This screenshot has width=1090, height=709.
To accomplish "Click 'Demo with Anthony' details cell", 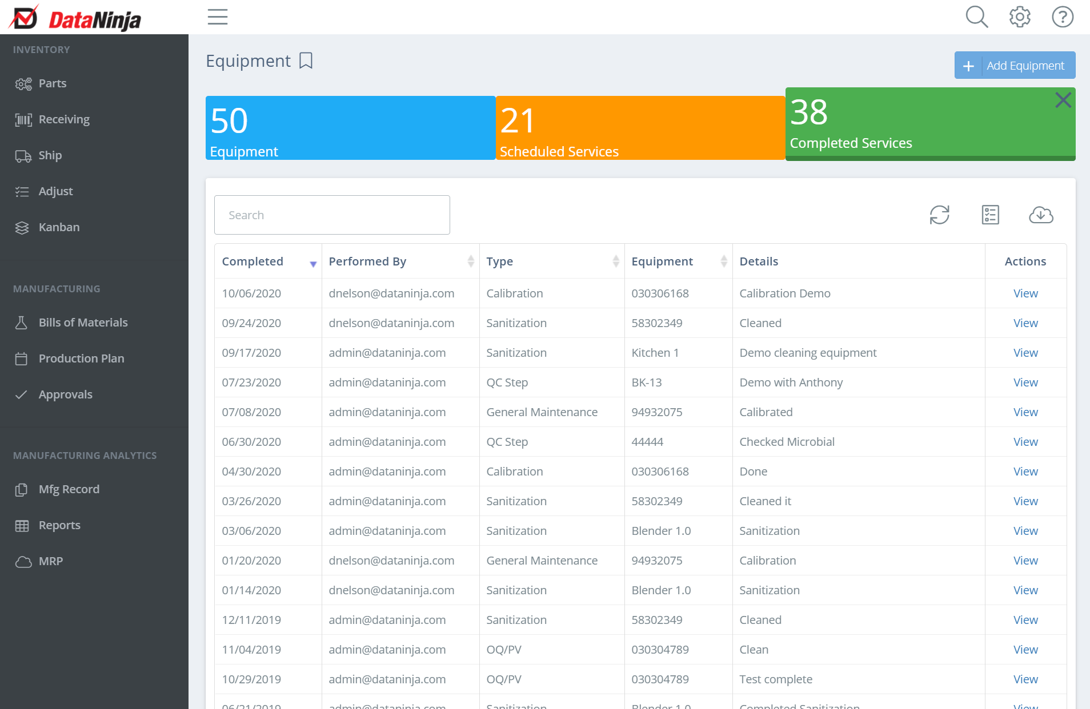I will pyautogui.click(x=791, y=382).
